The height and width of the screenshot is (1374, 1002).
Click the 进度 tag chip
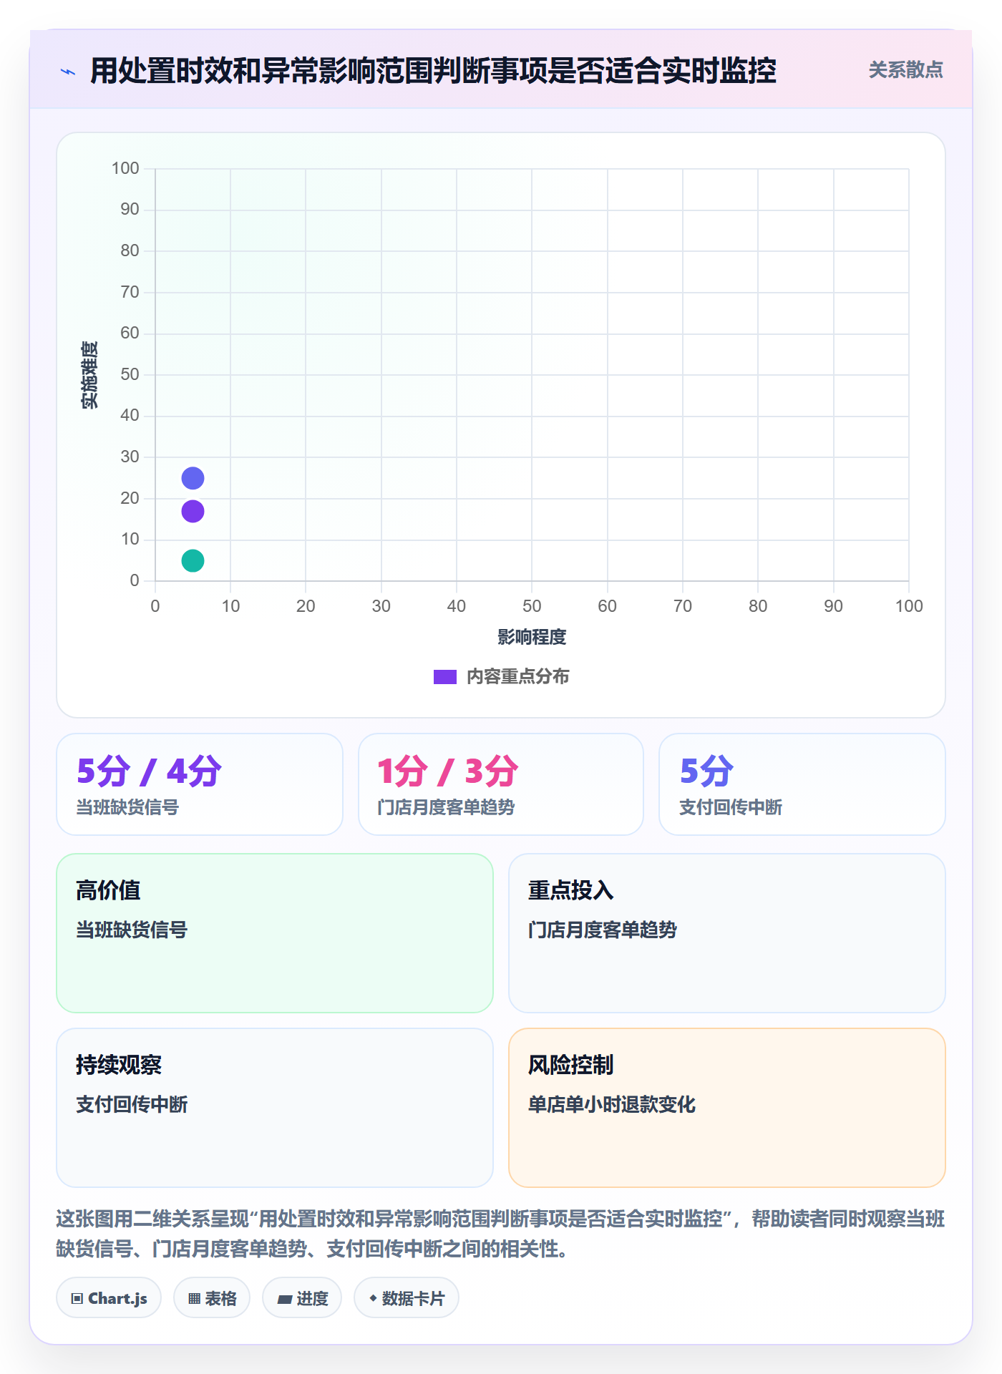point(302,1298)
